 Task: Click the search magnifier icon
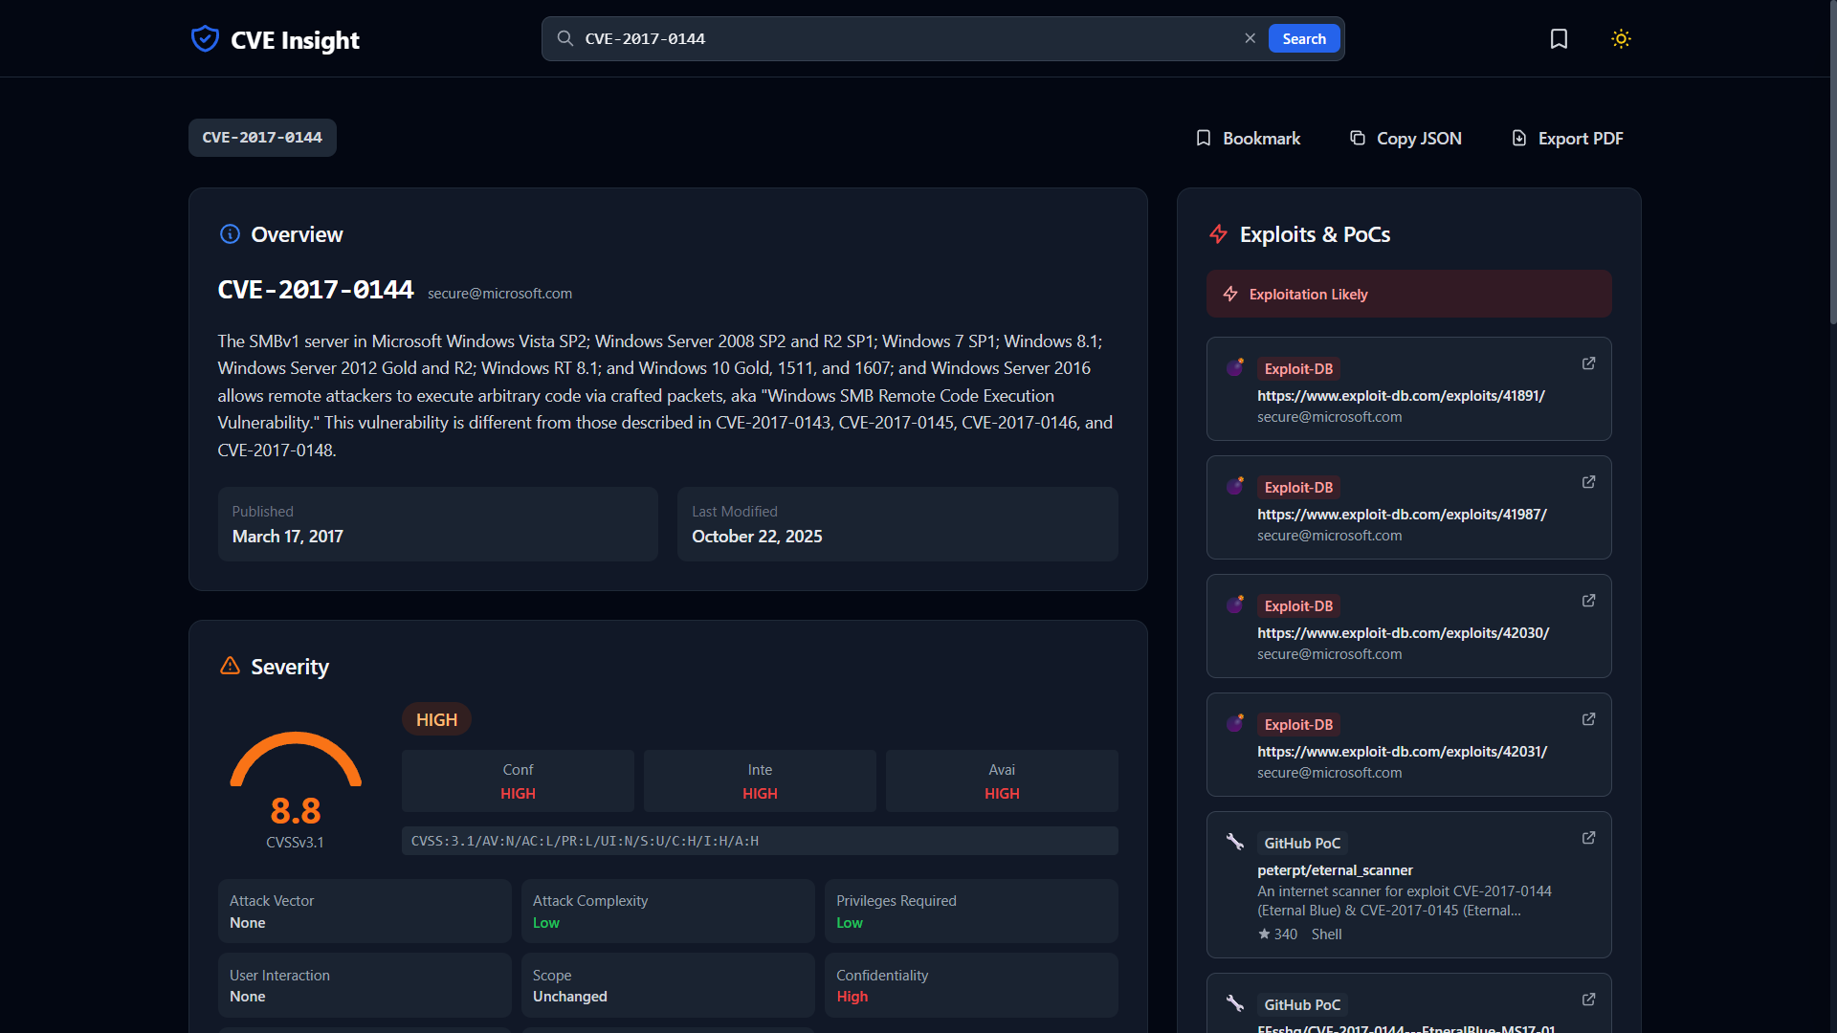click(x=565, y=38)
